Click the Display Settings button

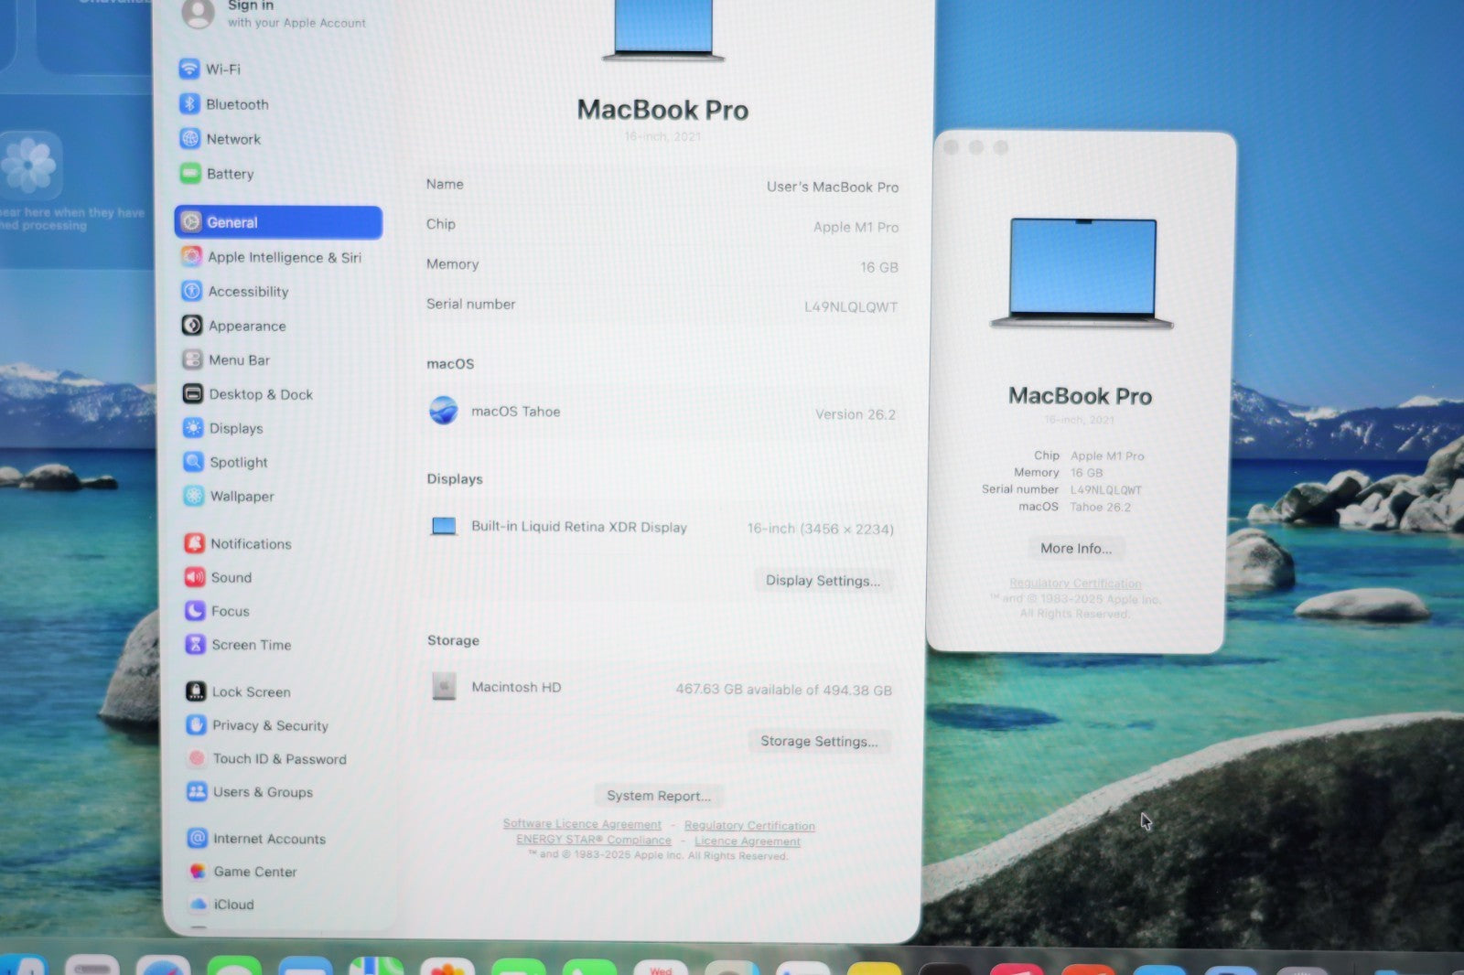[x=823, y=581]
